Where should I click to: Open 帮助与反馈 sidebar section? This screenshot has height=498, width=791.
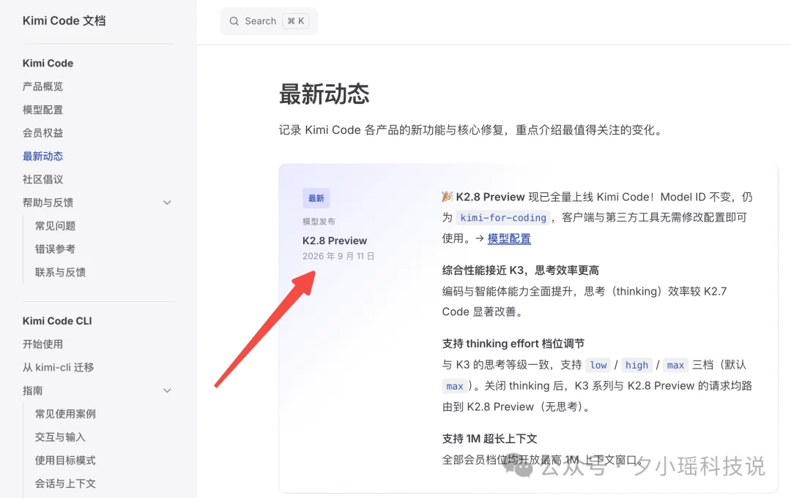click(x=48, y=203)
